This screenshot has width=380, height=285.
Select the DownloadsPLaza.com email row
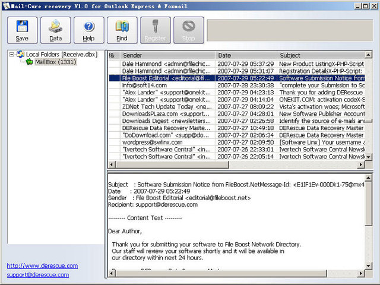pos(236,114)
